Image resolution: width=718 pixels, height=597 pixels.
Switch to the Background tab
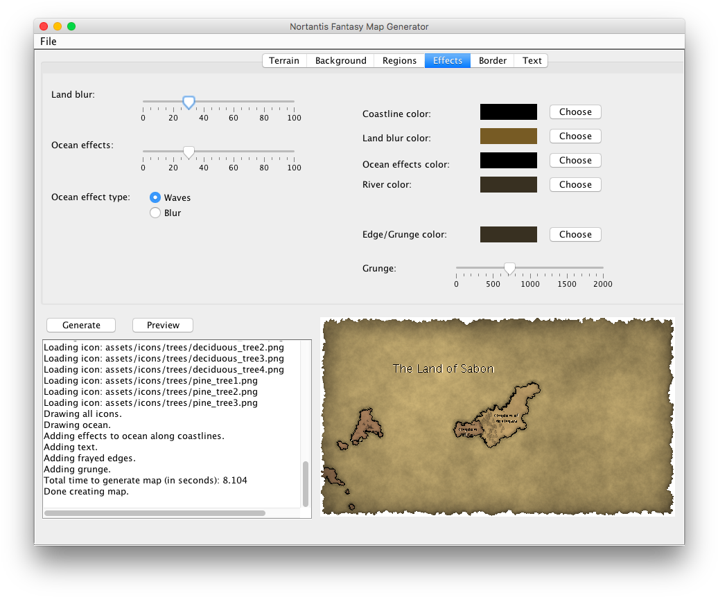pyautogui.click(x=340, y=61)
